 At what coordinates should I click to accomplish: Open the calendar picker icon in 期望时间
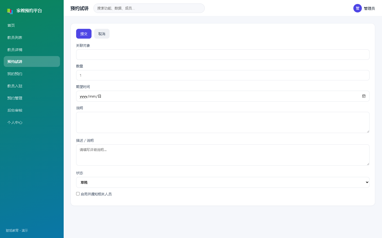pos(364,96)
